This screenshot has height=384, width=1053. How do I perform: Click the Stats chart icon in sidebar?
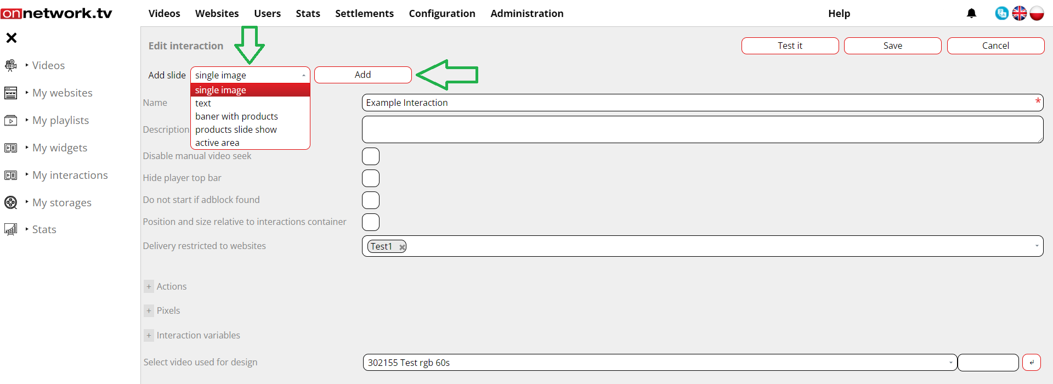coord(10,229)
